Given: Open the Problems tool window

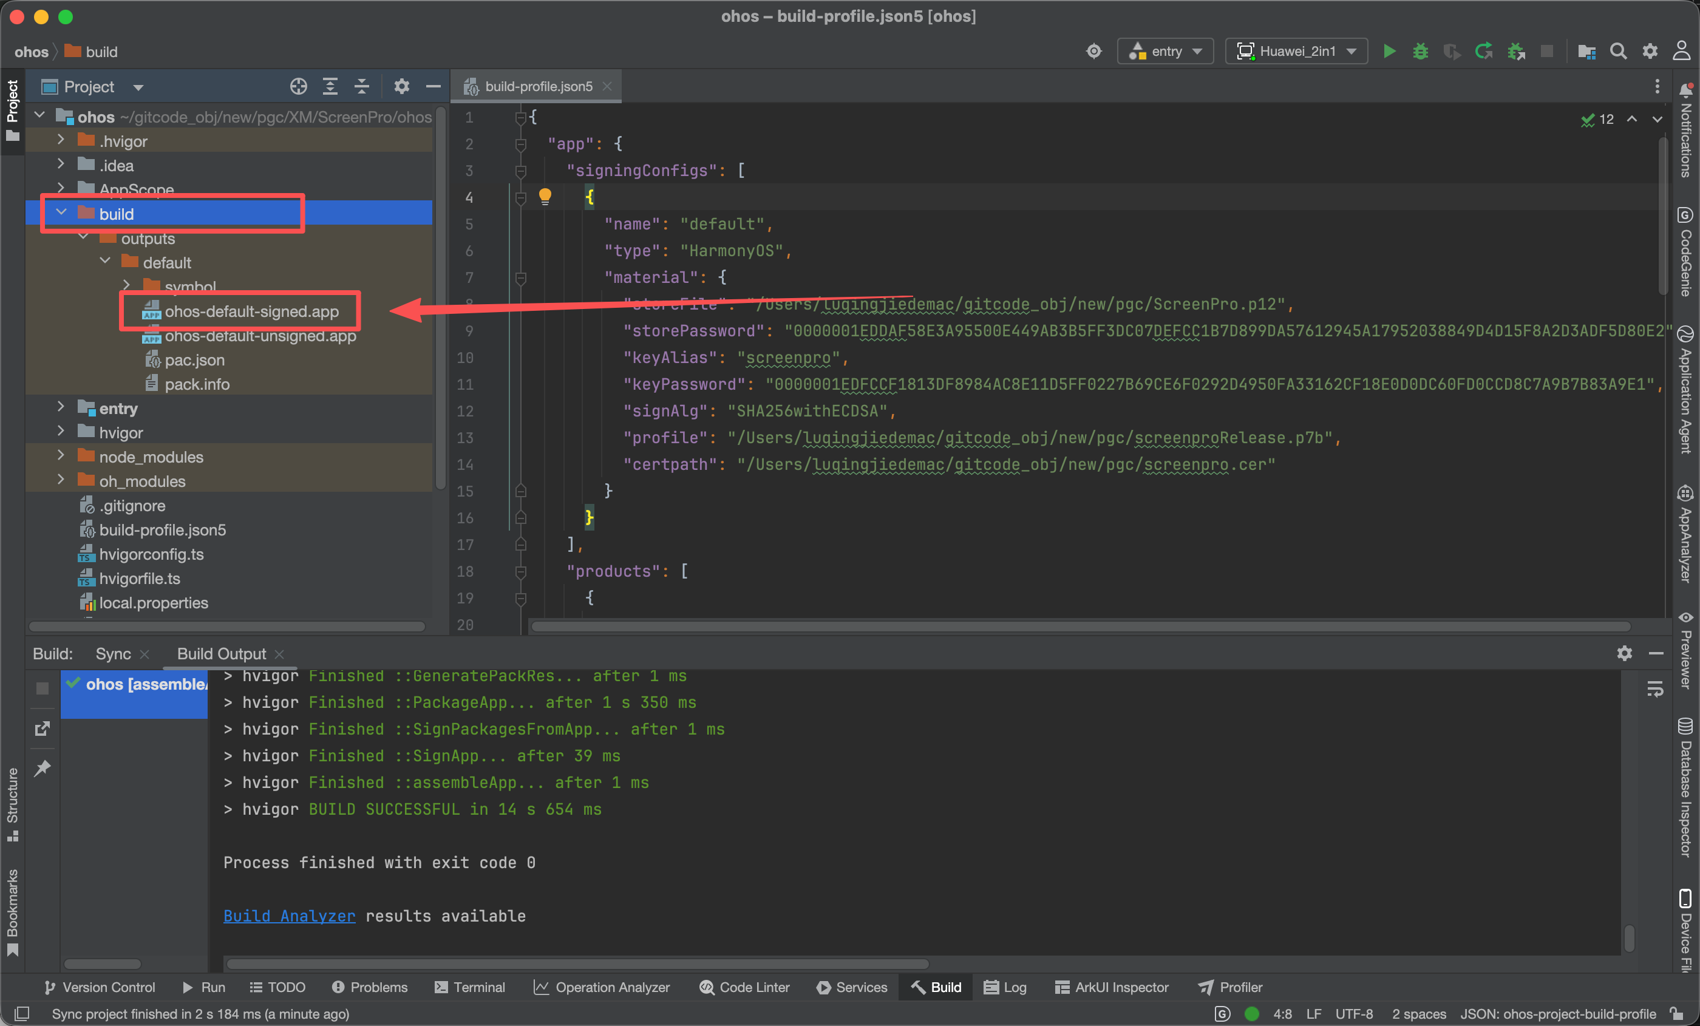Looking at the screenshot, I should coord(370,987).
